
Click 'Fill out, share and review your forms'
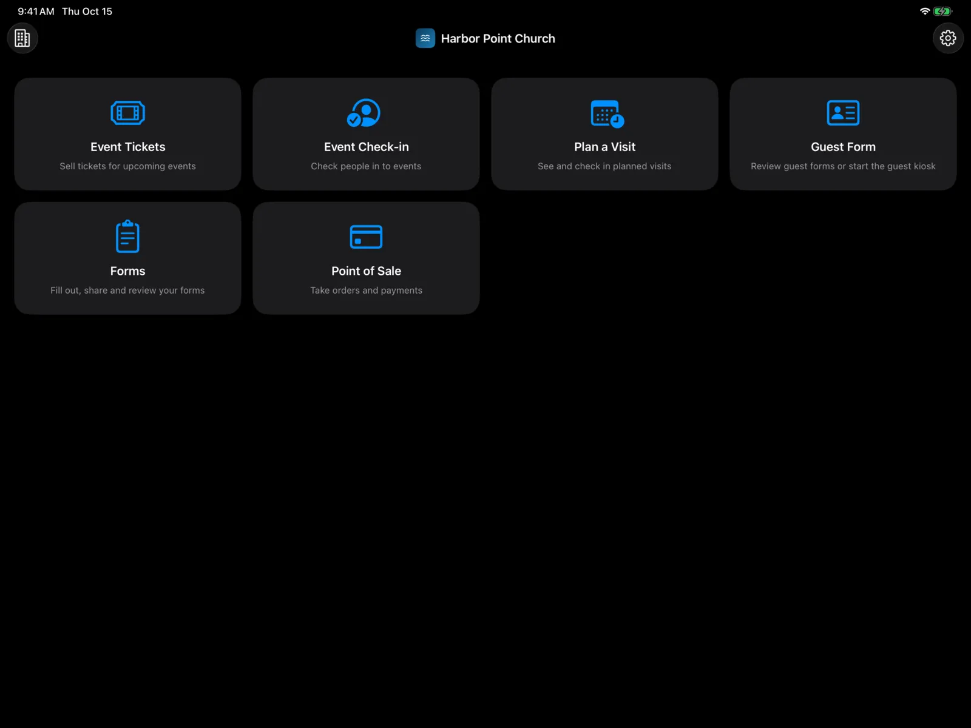click(128, 291)
